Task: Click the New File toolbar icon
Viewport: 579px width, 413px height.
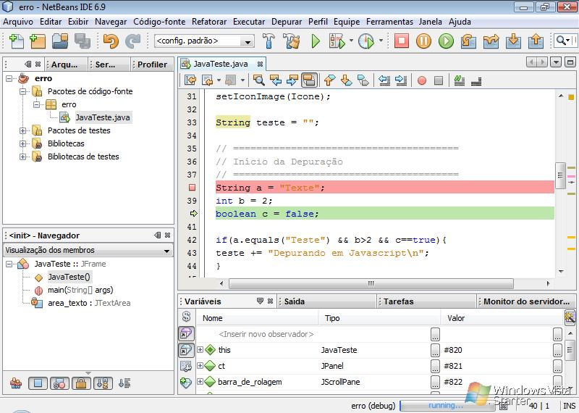Action: point(16,41)
